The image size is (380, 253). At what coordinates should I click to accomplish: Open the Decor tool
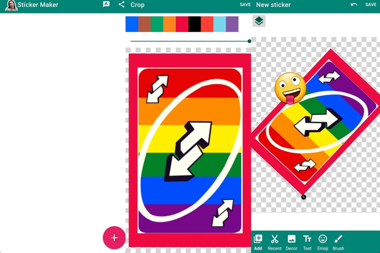click(x=291, y=242)
